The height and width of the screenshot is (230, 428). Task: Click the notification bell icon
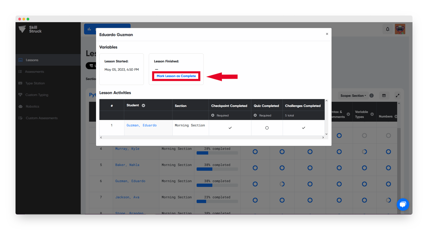coord(387,29)
